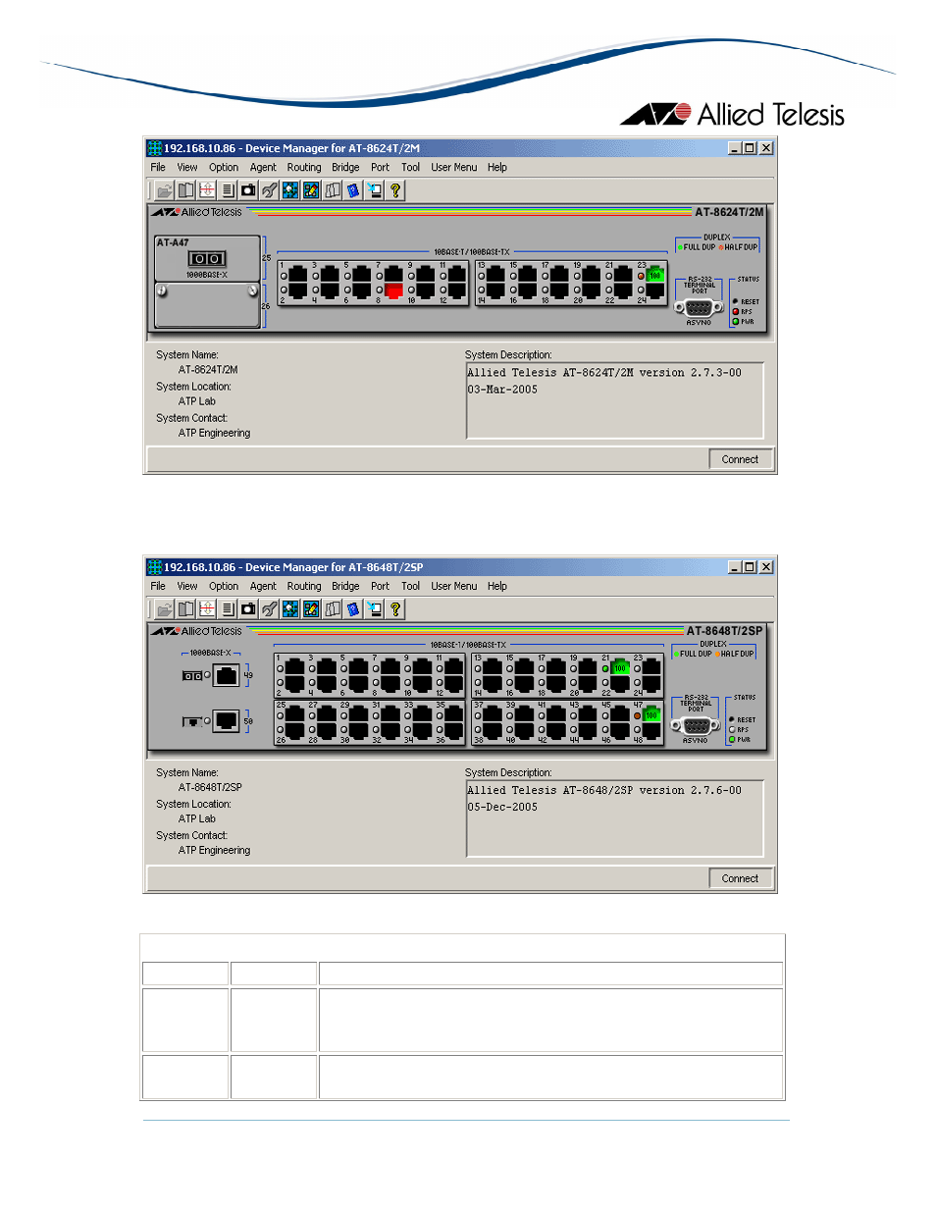The height and width of the screenshot is (1212, 936).
Task: Select the red port 8 on the AT-8624T/2M switch
Action: tap(393, 290)
